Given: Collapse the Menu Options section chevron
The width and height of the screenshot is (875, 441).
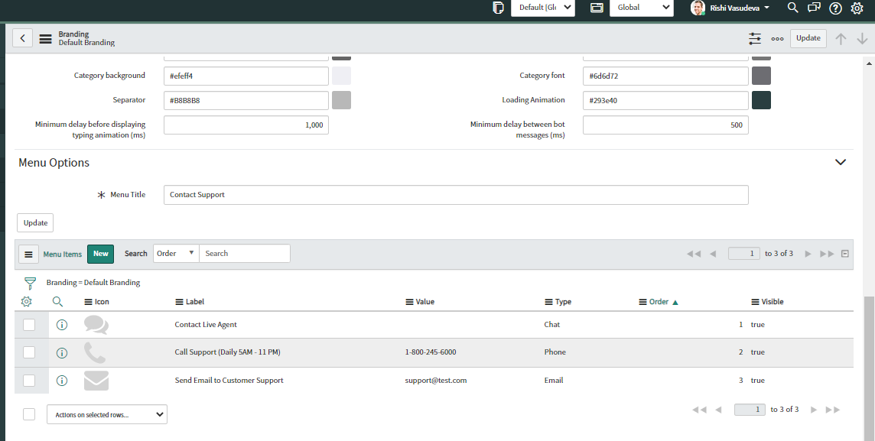Looking at the screenshot, I should click(841, 162).
